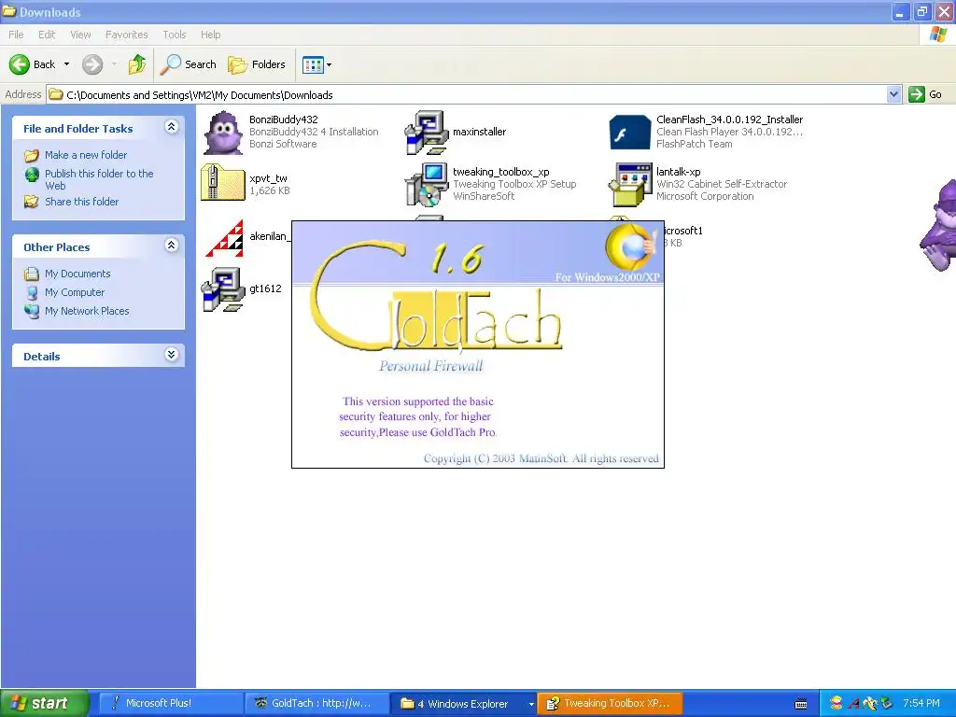
Task: Select the gt1612 installer icon
Action: (223, 289)
